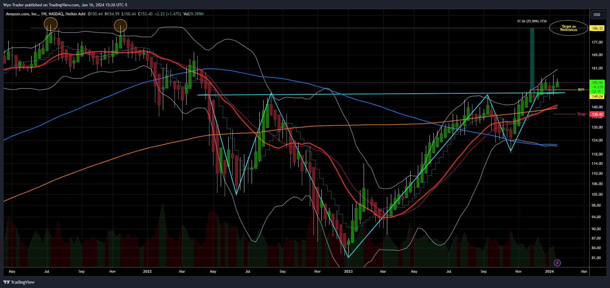This screenshot has height=288, width=610.
Task: Click the red 136.42 stop price label
Action: [597, 114]
